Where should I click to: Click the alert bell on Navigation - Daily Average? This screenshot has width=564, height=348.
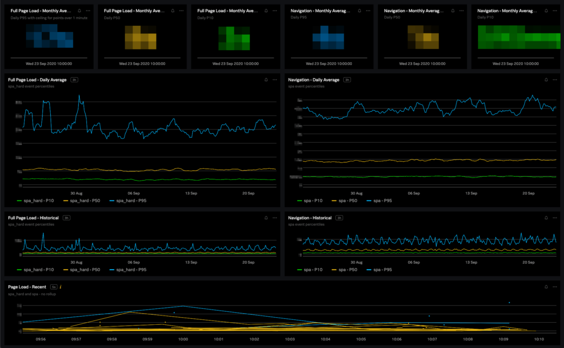pyautogui.click(x=545, y=79)
